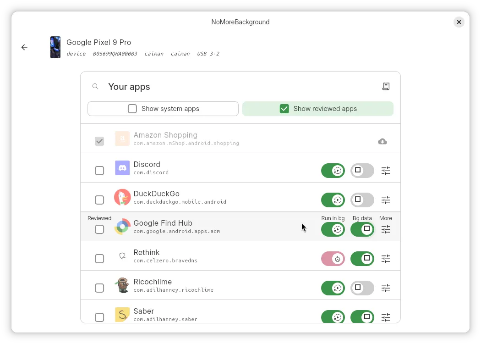481x344 pixels.
Task: Click package name com.discord
Action: [x=151, y=172]
